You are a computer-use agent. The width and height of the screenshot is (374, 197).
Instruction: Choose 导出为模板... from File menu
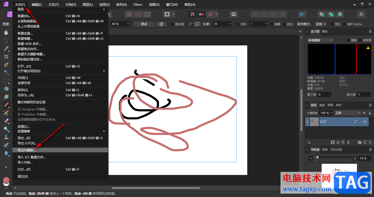point(60,150)
